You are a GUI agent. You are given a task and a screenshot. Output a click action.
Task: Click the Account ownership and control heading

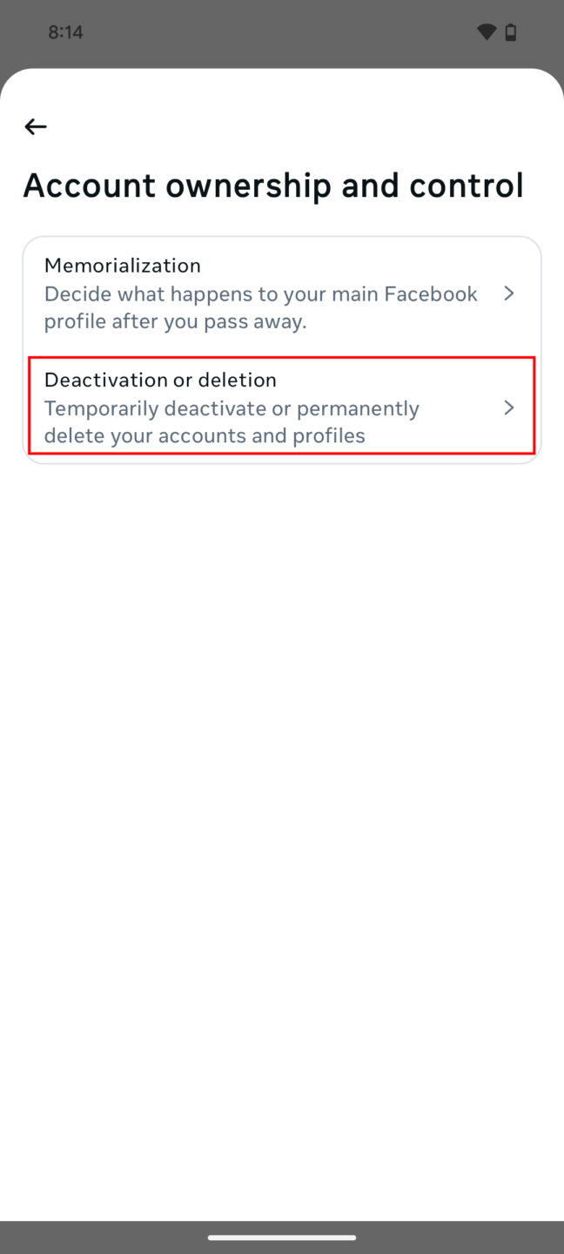point(274,185)
